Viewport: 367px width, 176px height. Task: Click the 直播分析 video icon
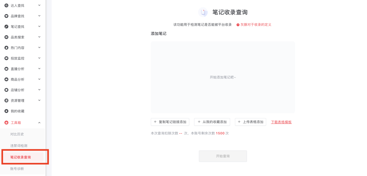pos(6,69)
